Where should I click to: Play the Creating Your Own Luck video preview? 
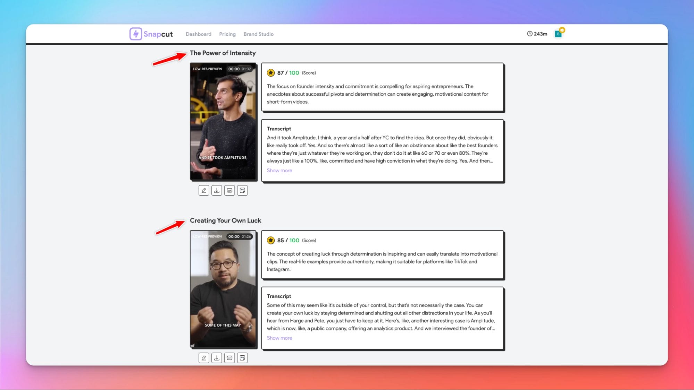point(223,289)
